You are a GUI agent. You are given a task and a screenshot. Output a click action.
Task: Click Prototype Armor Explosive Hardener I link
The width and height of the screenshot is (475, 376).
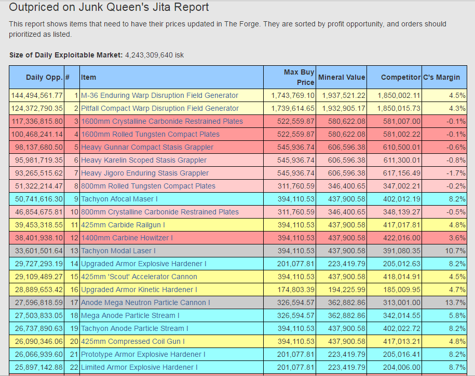tap(143, 355)
